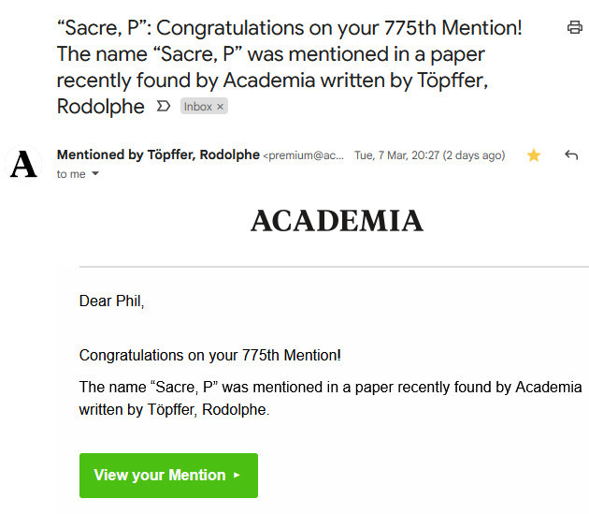The height and width of the screenshot is (514, 589).
Task: Click "(2 days ago)" relative date text
Action: [x=474, y=155]
